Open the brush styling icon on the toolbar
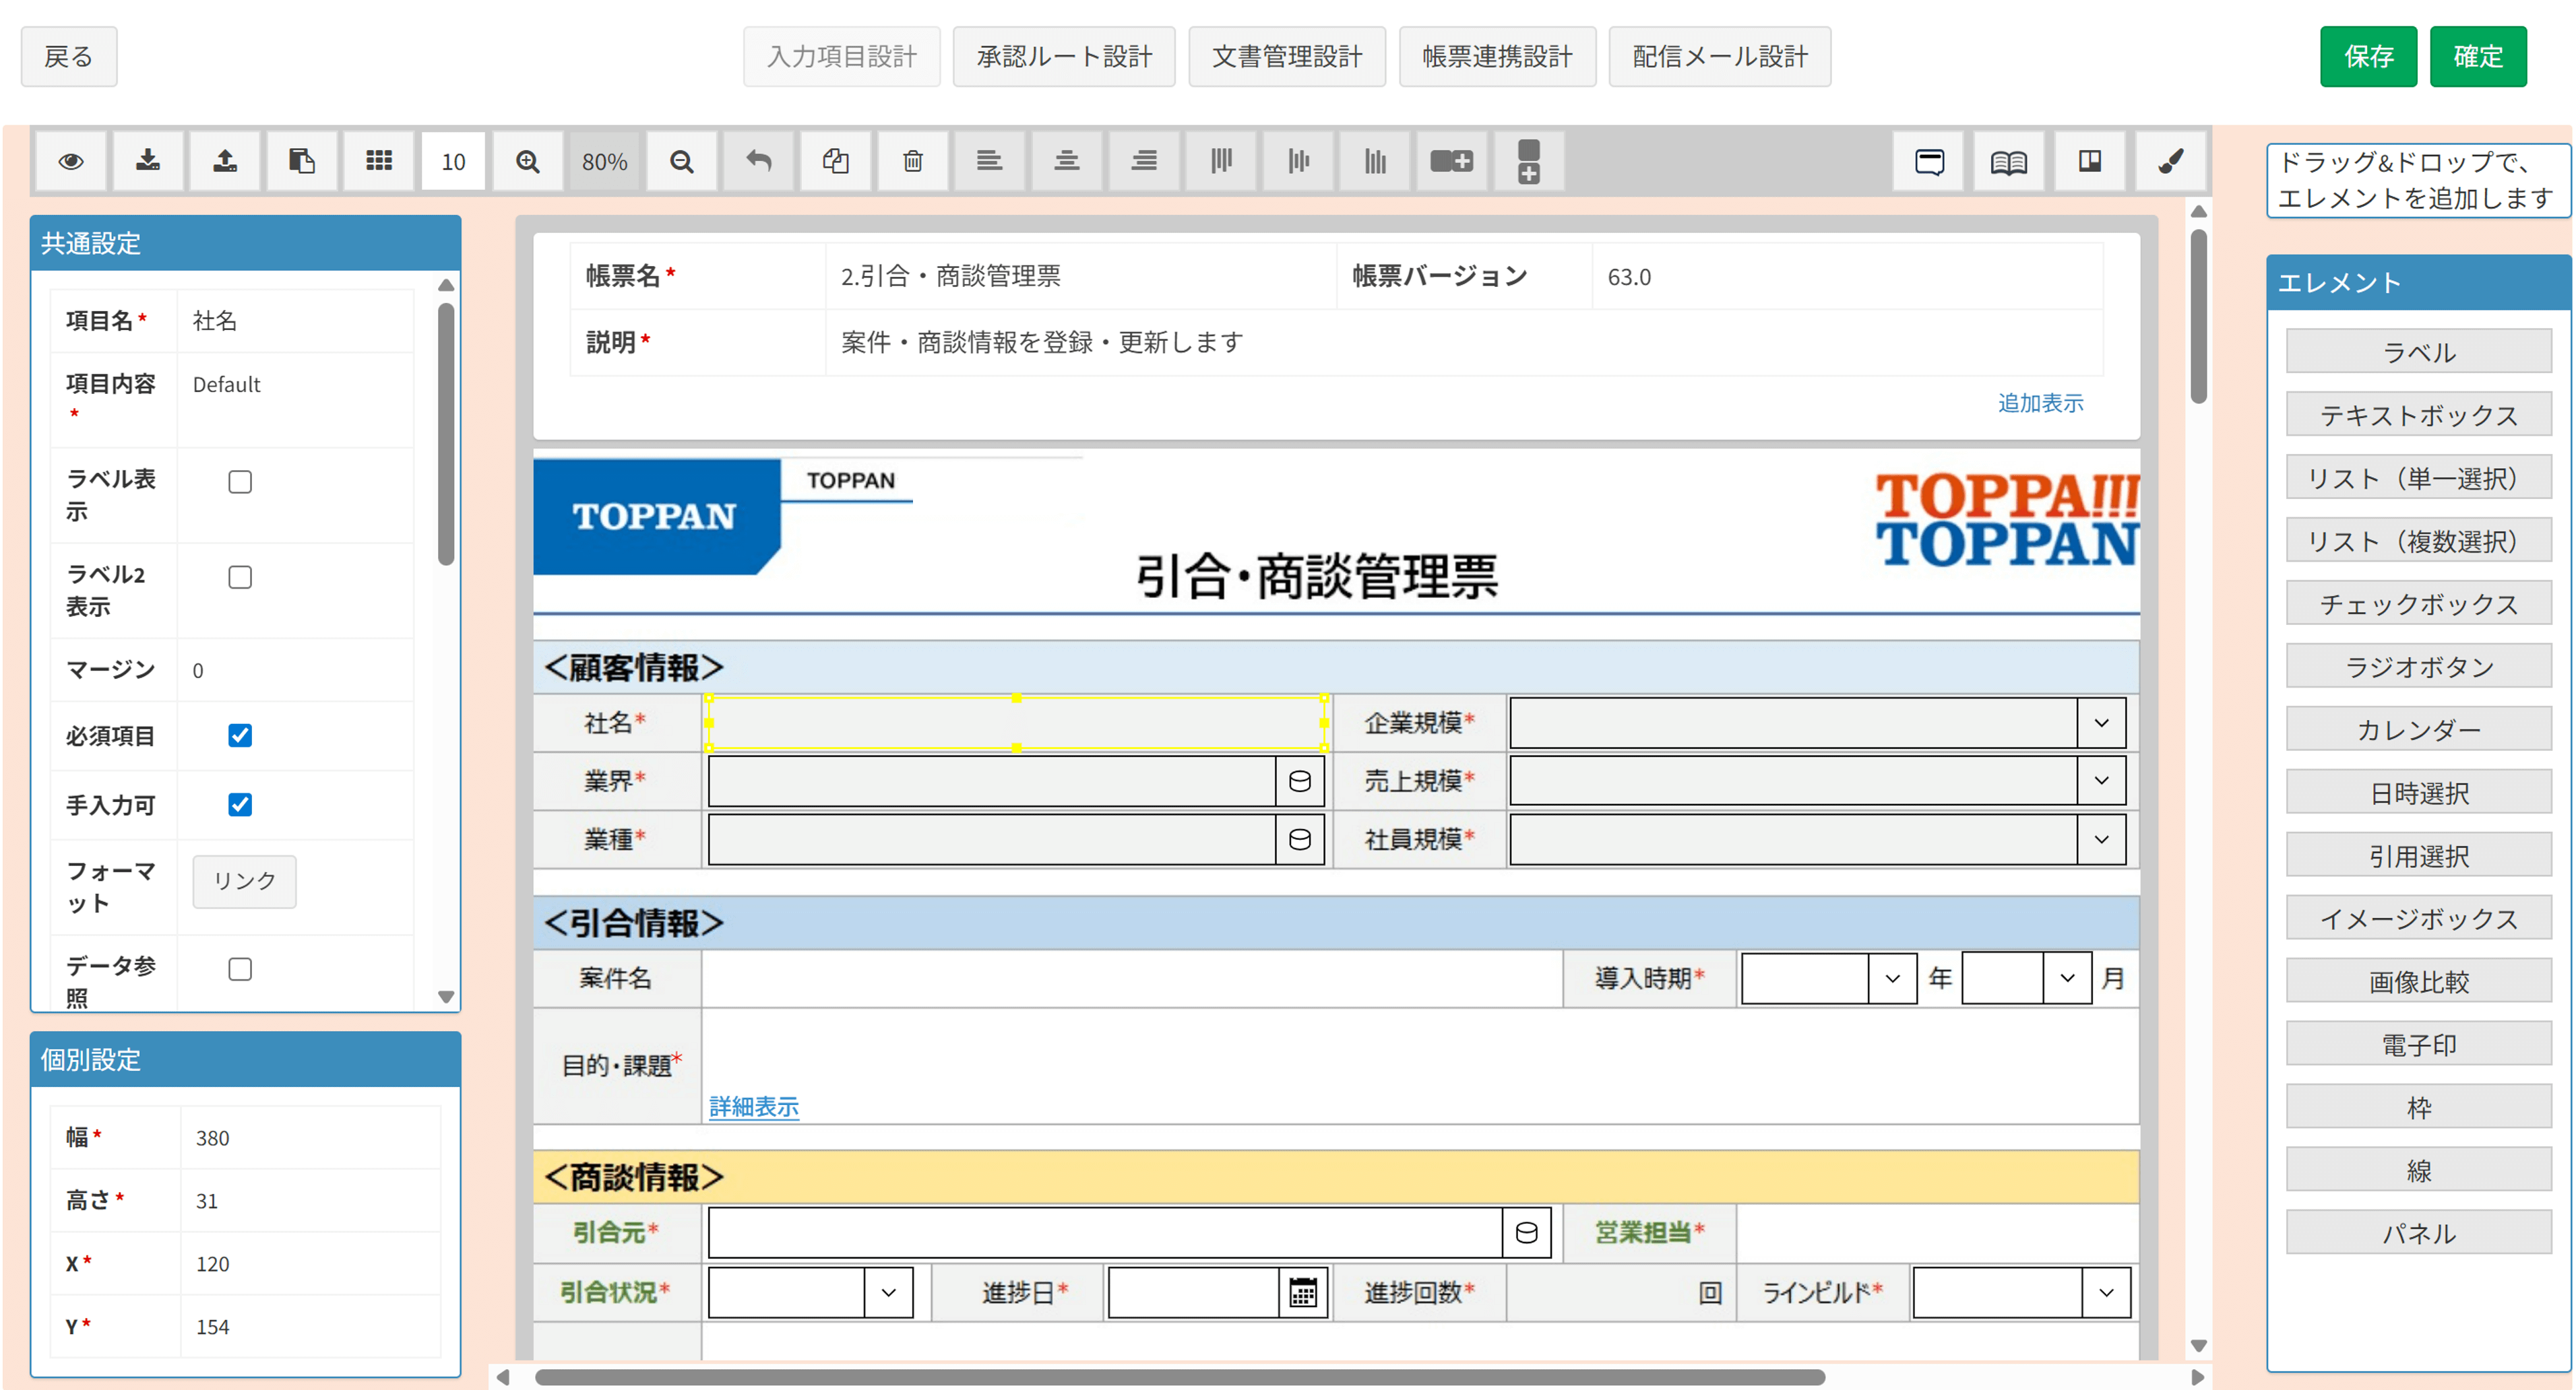Image resolution: width=2576 pixels, height=1390 pixels. [2170, 161]
